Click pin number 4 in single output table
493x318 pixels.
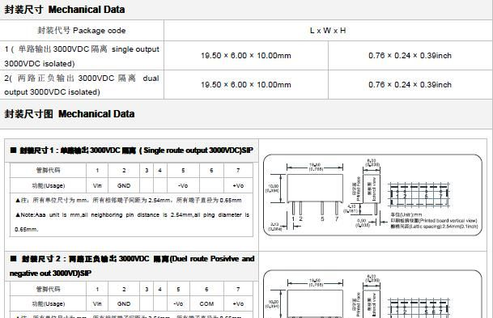tap(160, 170)
